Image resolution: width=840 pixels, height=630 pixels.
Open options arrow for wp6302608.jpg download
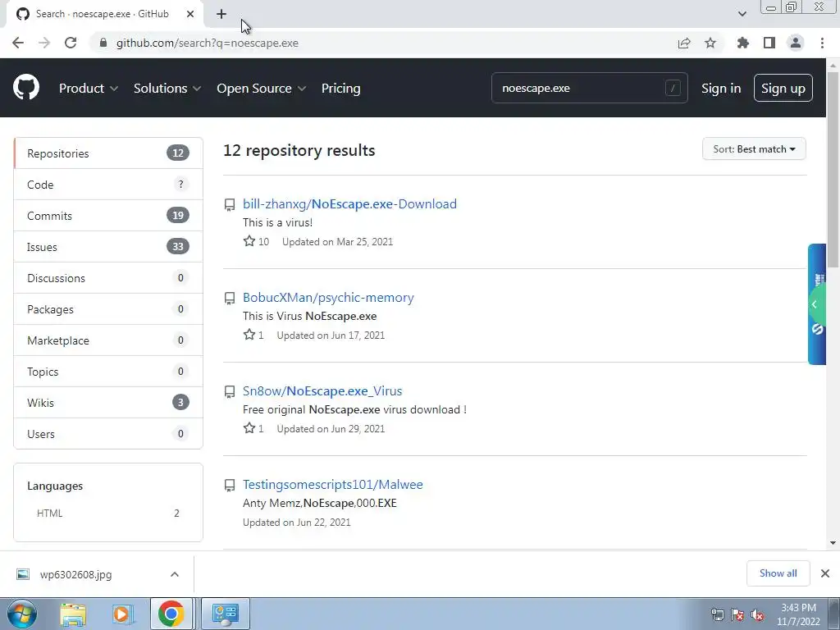click(175, 574)
